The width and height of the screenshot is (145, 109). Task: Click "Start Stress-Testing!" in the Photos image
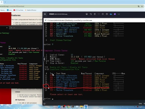click(61, 40)
